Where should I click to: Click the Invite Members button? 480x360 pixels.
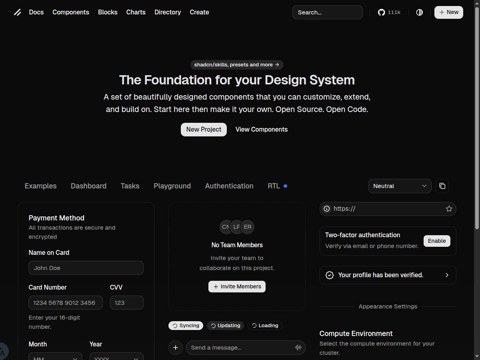[x=237, y=286]
